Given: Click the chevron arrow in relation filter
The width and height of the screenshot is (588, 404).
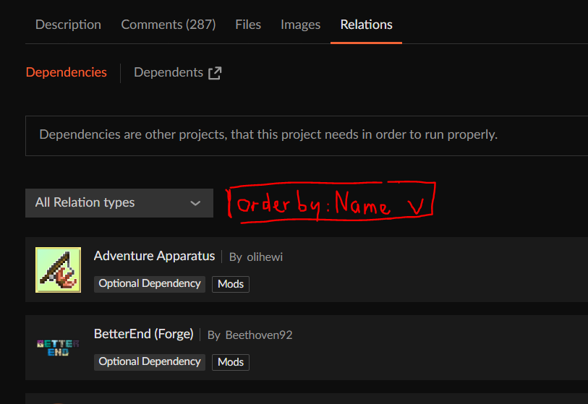Looking at the screenshot, I should [x=195, y=203].
